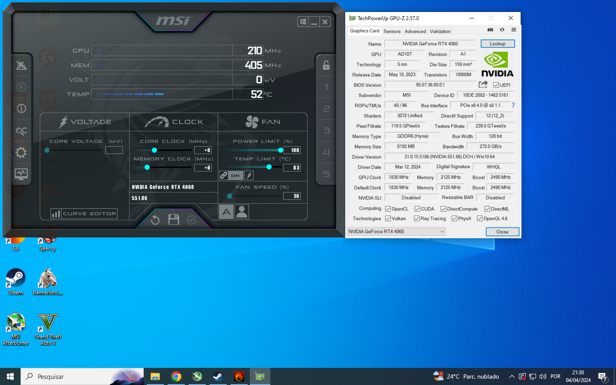Toggle the UEFI checkbox
Image resolution: width=616 pixels, height=385 pixels.
(496, 85)
